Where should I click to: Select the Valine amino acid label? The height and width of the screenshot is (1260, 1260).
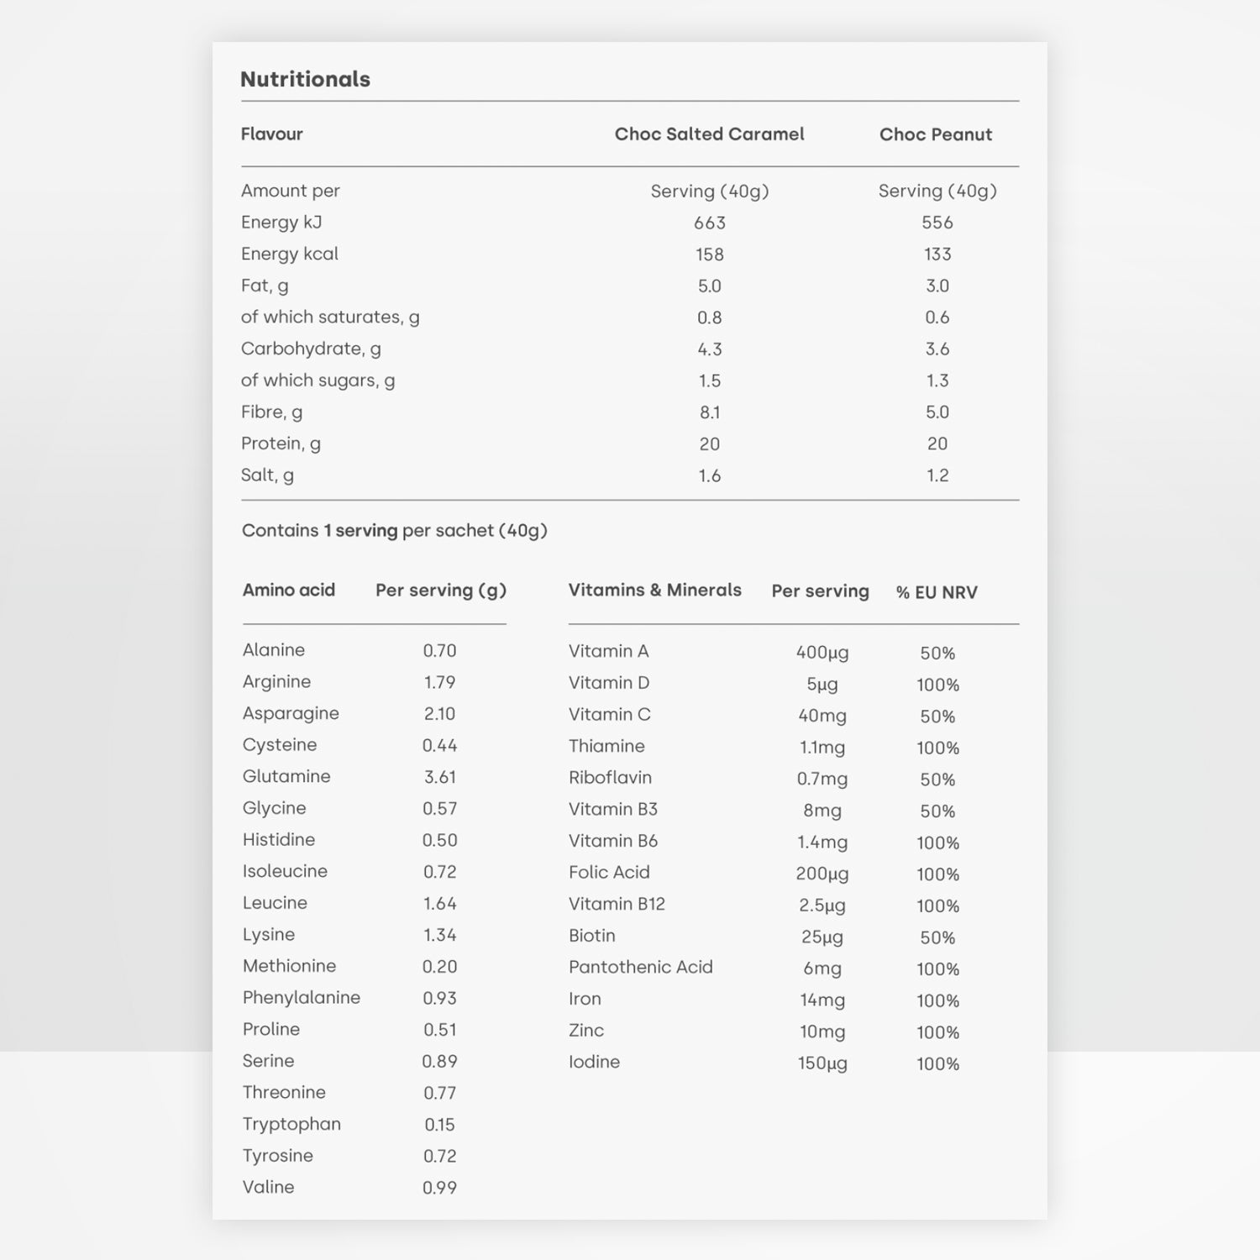pyautogui.click(x=268, y=1187)
